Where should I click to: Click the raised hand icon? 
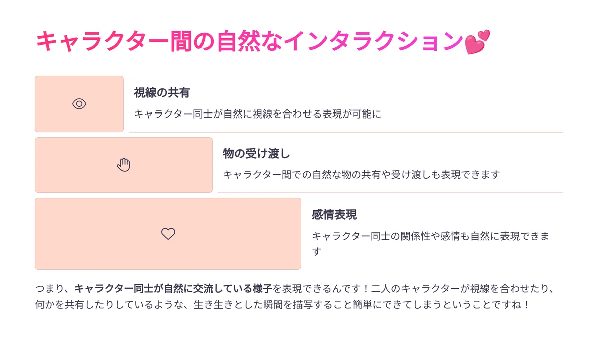point(124,165)
